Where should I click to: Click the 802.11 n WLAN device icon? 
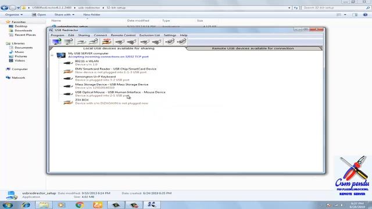click(x=68, y=63)
